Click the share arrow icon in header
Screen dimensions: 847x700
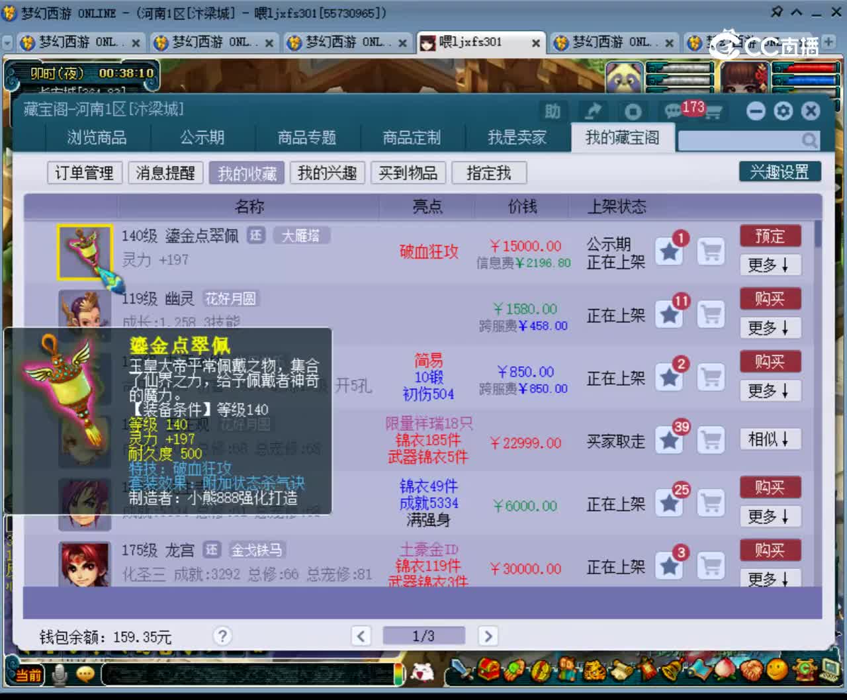pos(593,111)
